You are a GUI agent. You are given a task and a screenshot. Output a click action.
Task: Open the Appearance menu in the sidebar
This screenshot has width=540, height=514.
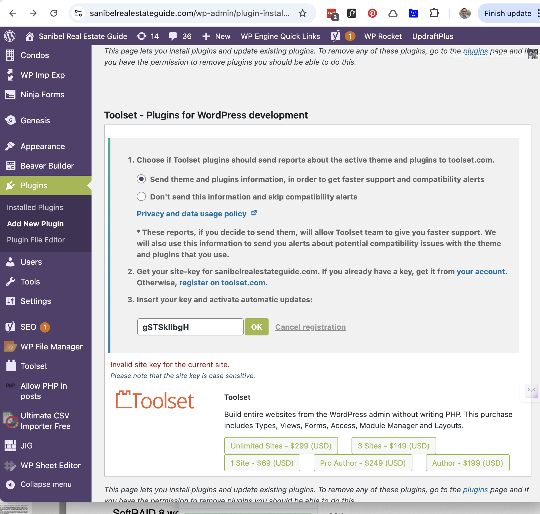43,146
